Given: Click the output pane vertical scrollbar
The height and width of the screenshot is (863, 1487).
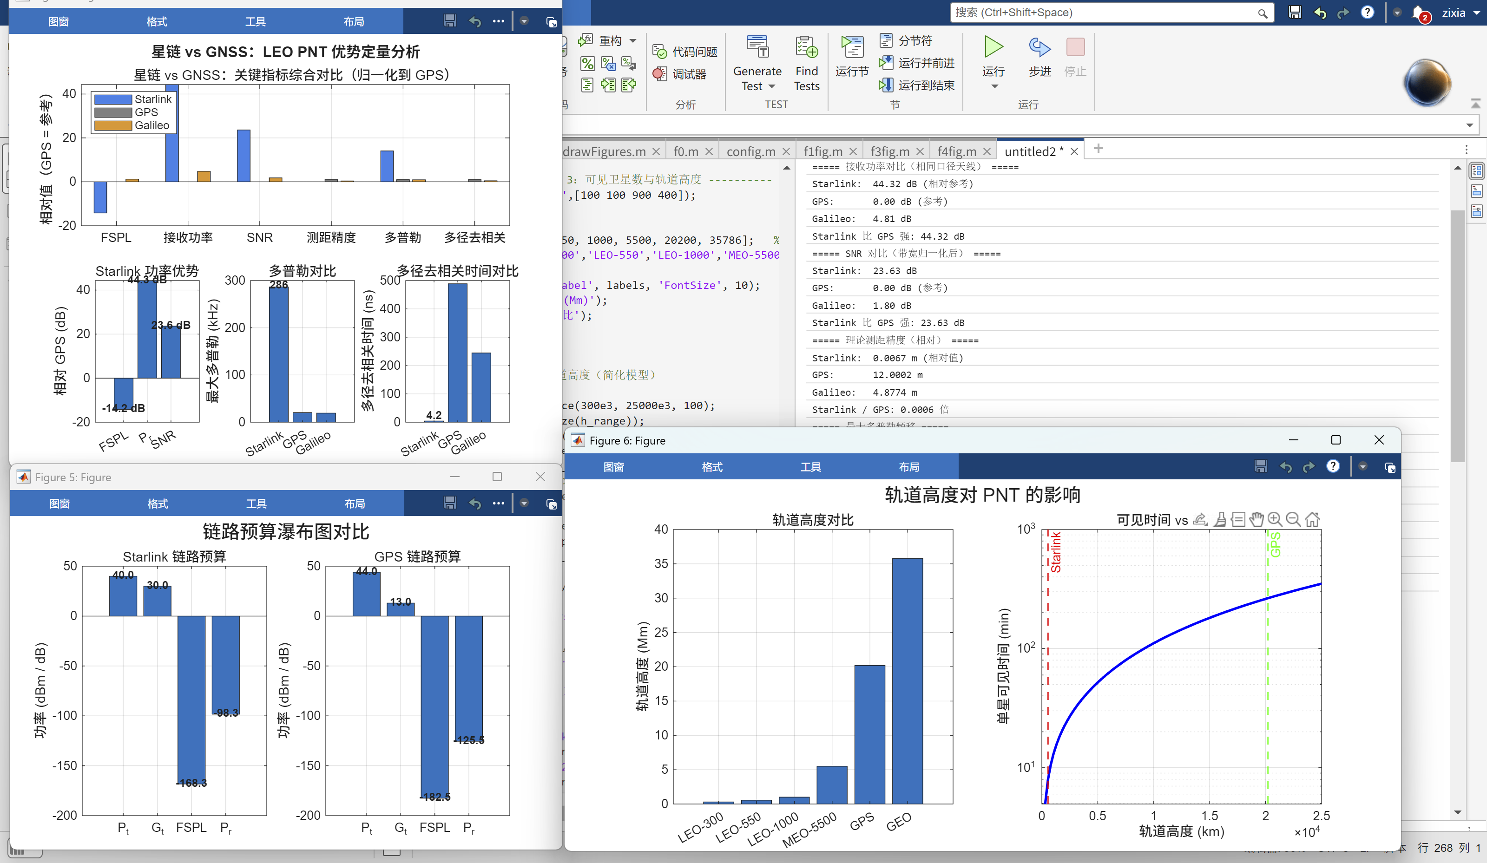Looking at the screenshot, I should click(x=1458, y=336).
